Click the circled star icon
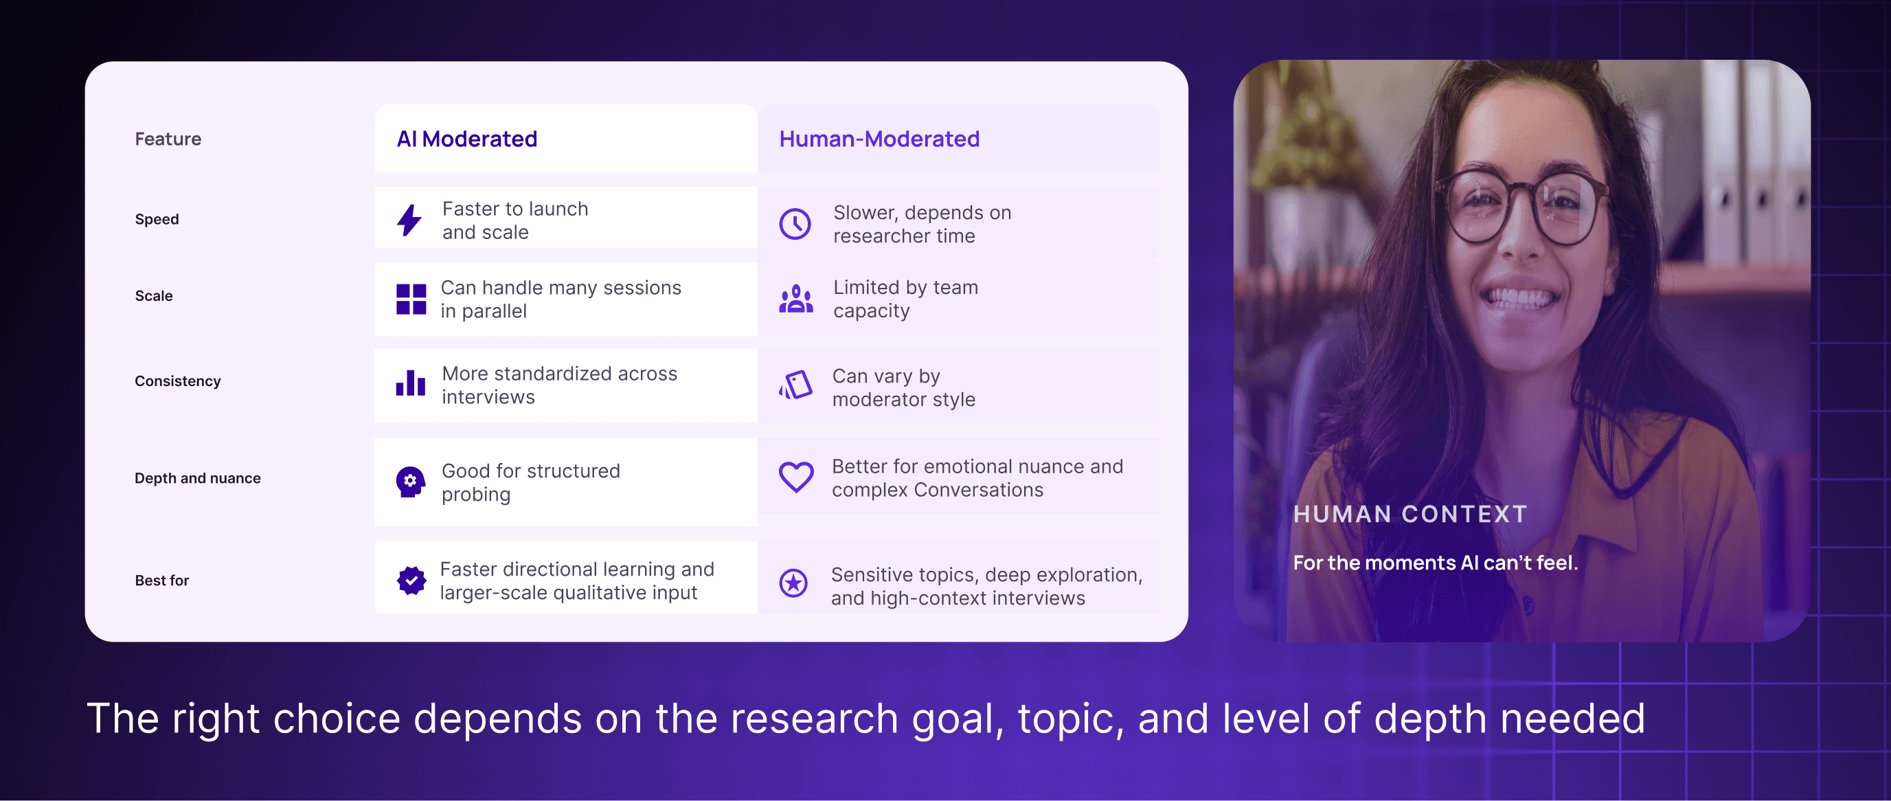 (x=793, y=583)
